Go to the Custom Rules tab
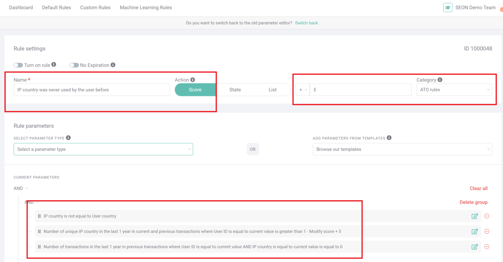The width and height of the screenshot is (503, 262). pos(95,7)
